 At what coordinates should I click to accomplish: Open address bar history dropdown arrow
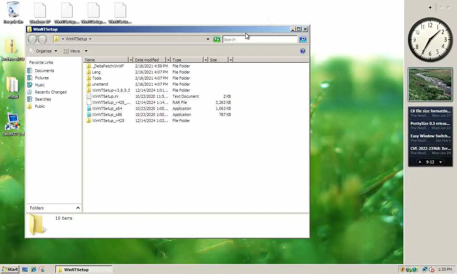208,39
